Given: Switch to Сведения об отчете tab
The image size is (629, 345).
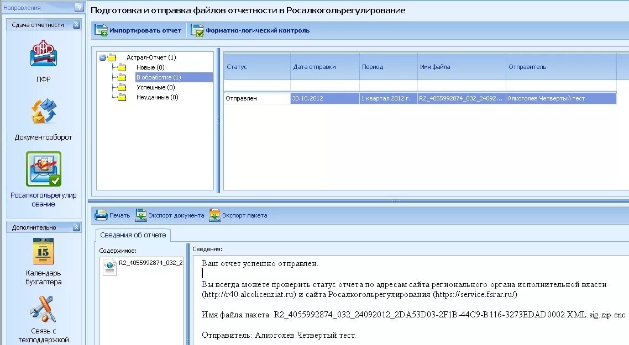Looking at the screenshot, I should tap(133, 235).
